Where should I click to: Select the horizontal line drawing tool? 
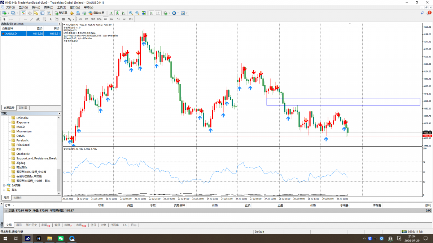[x=25, y=19]
